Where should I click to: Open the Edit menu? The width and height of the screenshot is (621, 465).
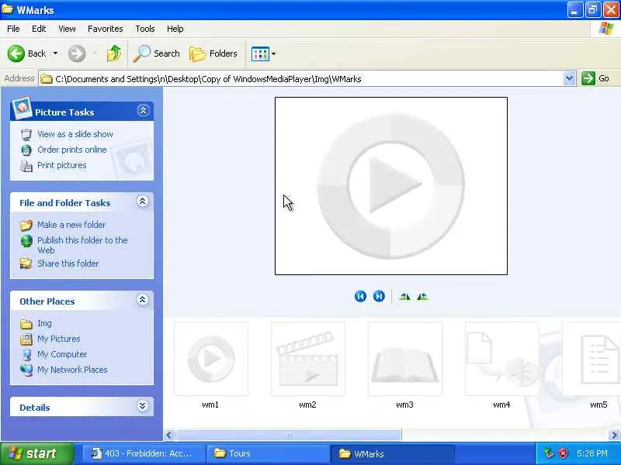(39, 29)
